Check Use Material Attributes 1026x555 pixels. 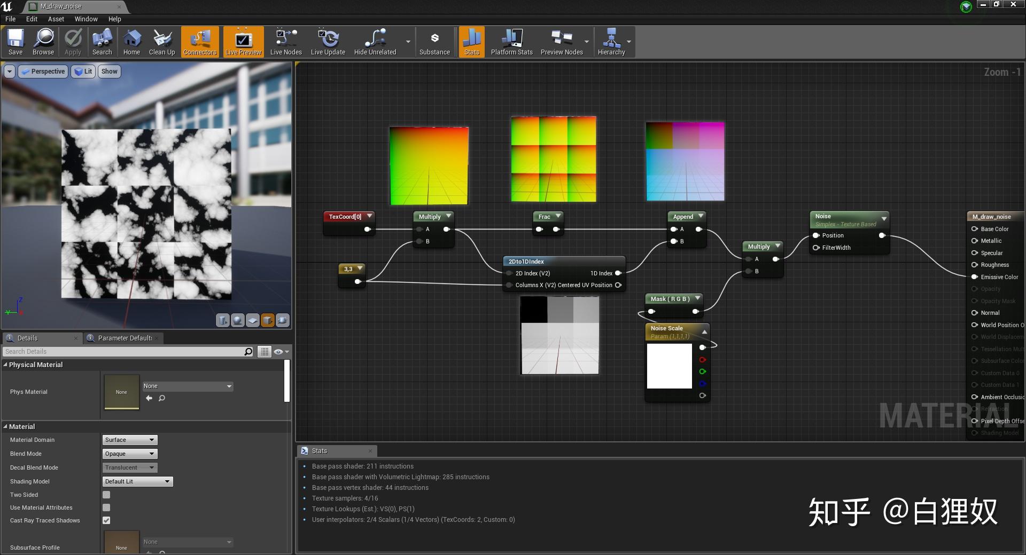pyautogui.click(x=106, y=508)
